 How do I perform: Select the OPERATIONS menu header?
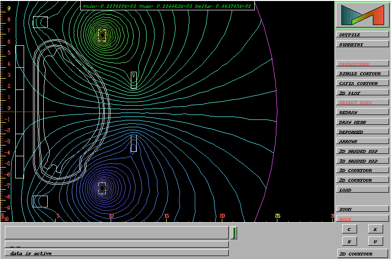[362, 64]
